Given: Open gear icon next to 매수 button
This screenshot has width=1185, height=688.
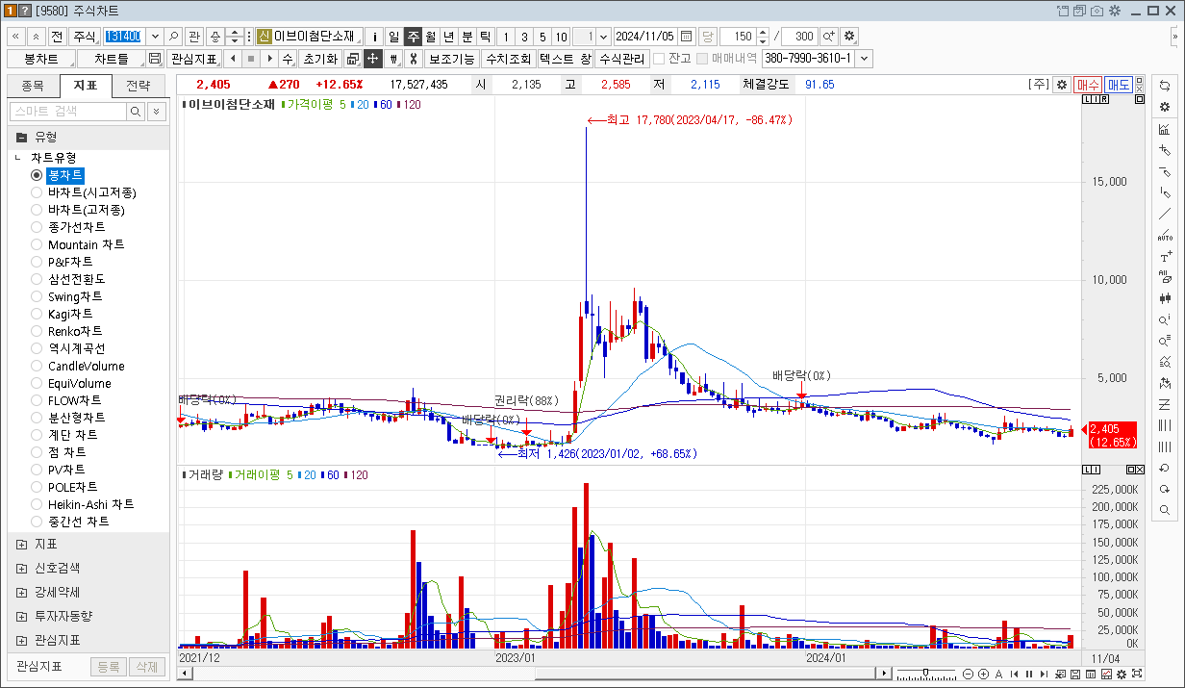Looking at the screenshot, I should click(x=1062, y=85).
